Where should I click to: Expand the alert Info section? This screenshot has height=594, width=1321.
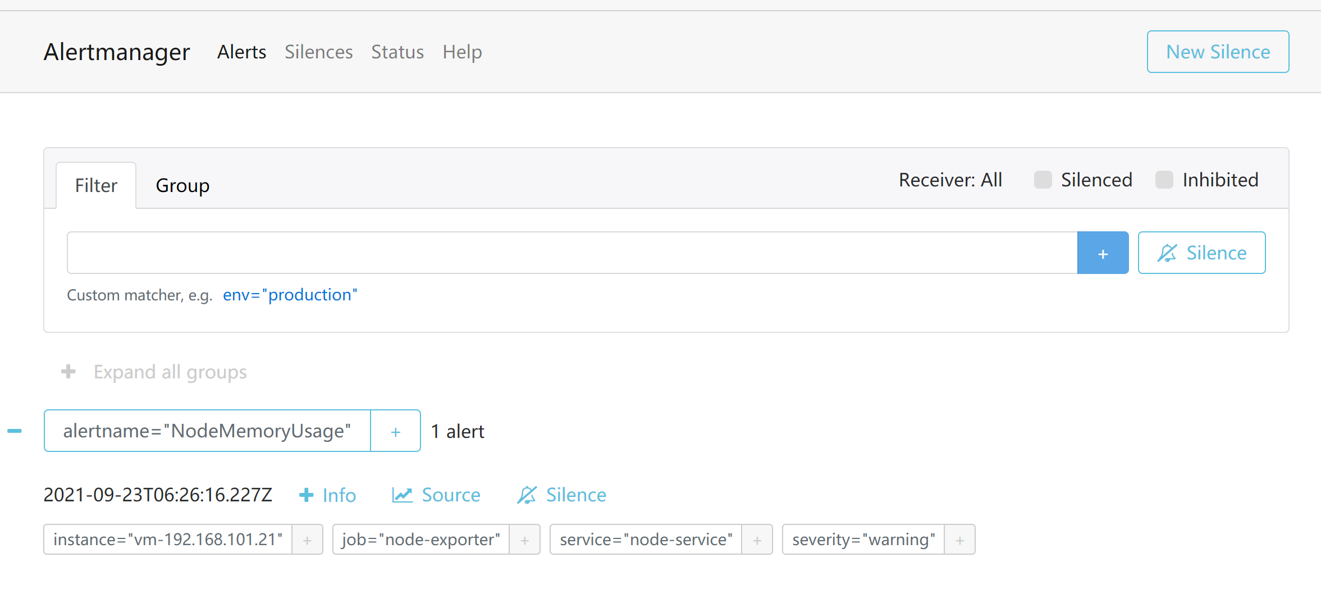pos(328,495)
